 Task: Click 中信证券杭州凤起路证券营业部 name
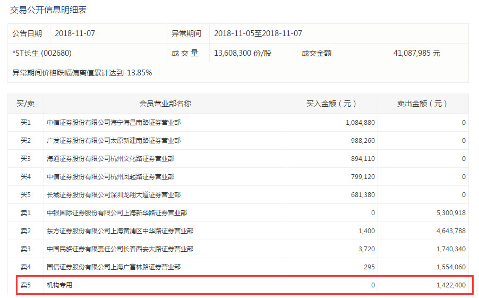point(110,177)
